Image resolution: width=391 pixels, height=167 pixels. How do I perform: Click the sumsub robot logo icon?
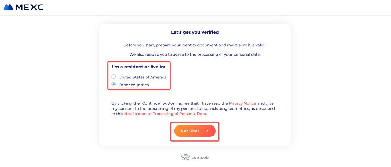pos(185,157)
